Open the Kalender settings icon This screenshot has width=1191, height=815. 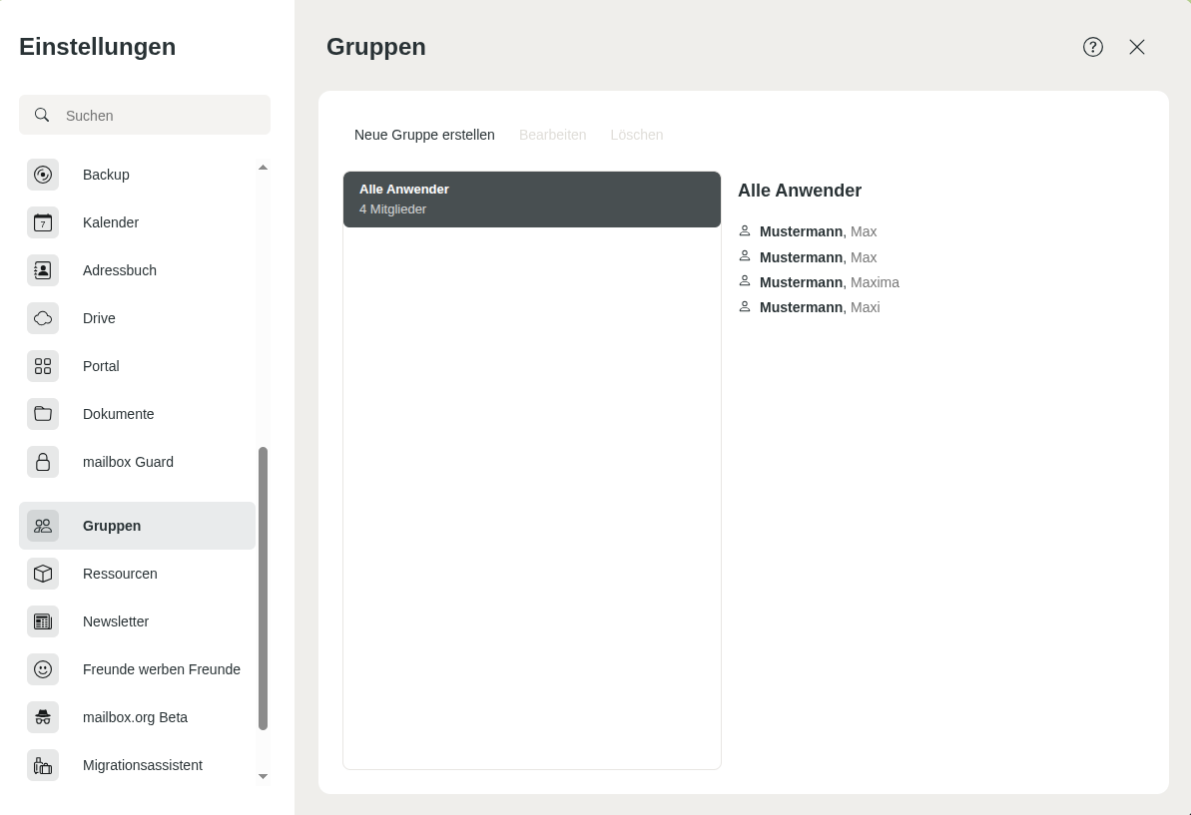pyautogui.click(x=43, y=222)
